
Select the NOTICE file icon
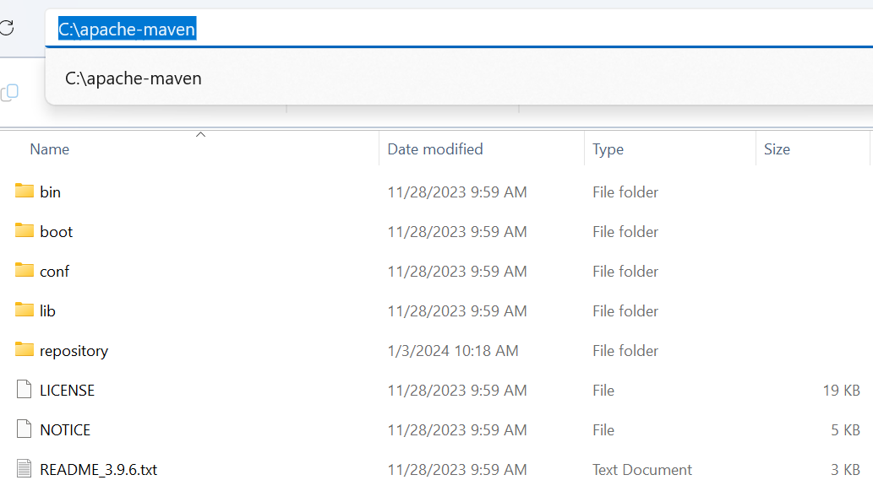click(24, 429)
